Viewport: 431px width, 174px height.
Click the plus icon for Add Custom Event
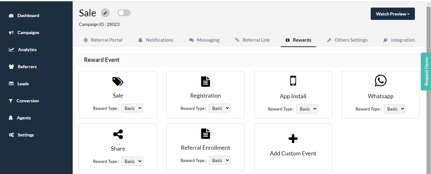click(293, 139)
